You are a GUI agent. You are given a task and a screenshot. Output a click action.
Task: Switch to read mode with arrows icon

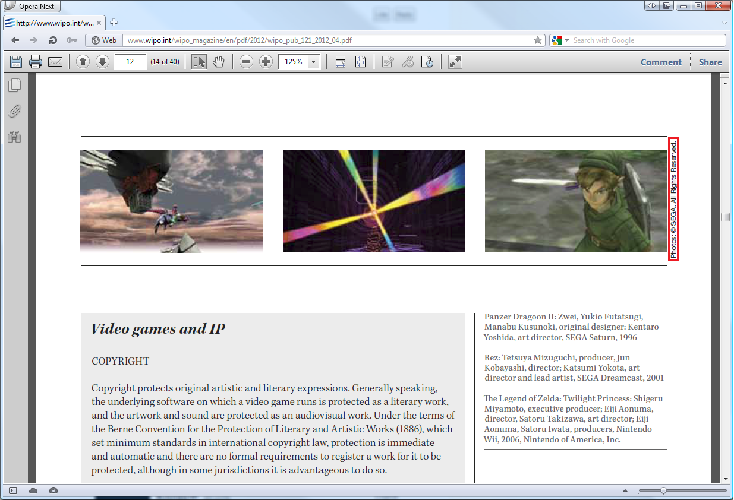point(455,62)
